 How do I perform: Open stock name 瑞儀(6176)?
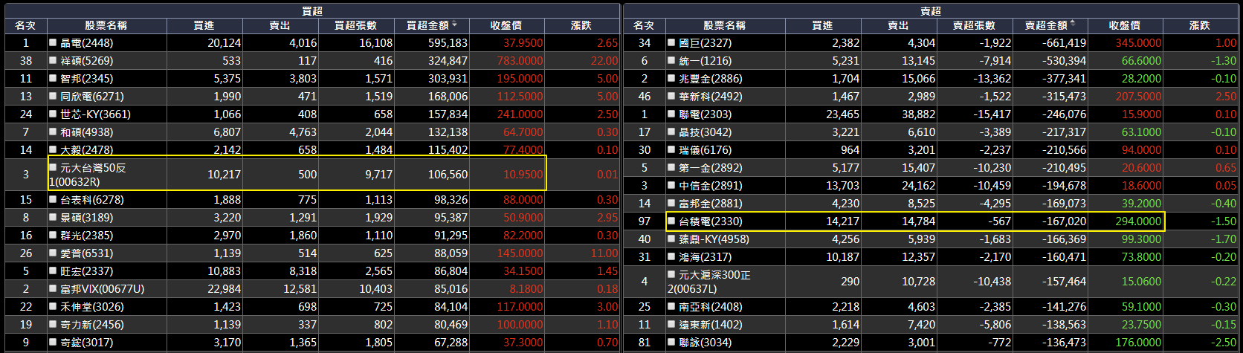(705, 150)
